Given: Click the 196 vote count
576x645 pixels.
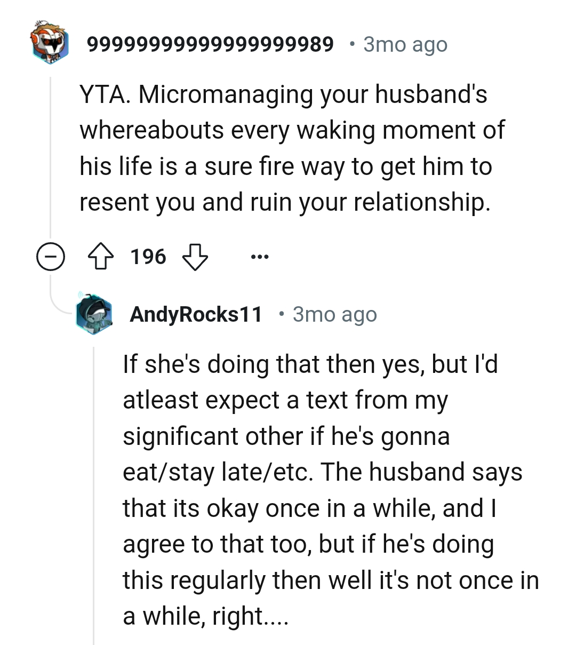Looking at the screenshot, I should (x=148, y=257).
